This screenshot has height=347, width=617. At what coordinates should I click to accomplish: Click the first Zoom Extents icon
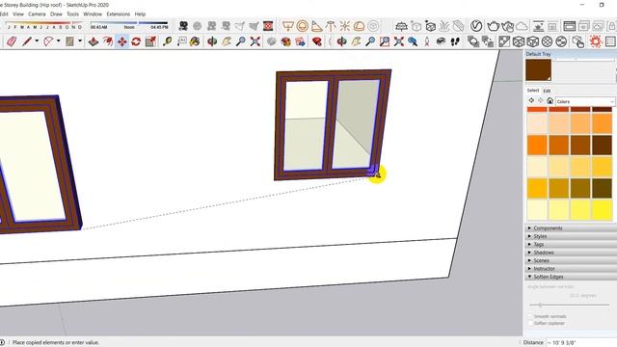[x=255, y=41]
